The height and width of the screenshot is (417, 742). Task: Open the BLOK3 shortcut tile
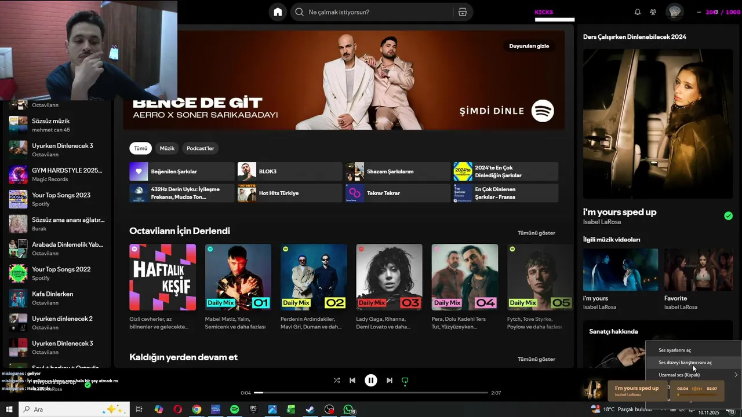point(289,171)
